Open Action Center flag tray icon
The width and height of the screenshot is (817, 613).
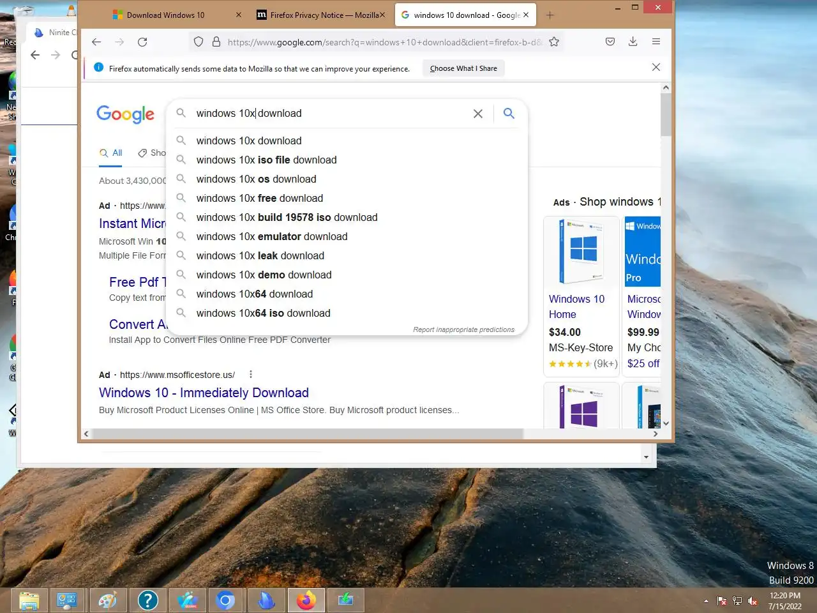pos(722,601)
